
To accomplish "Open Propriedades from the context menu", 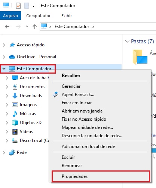I will 100,176.
